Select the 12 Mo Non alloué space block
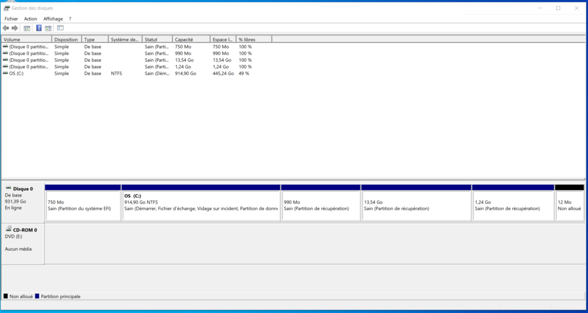The image size is (588, 313). (x=569, y=205)
